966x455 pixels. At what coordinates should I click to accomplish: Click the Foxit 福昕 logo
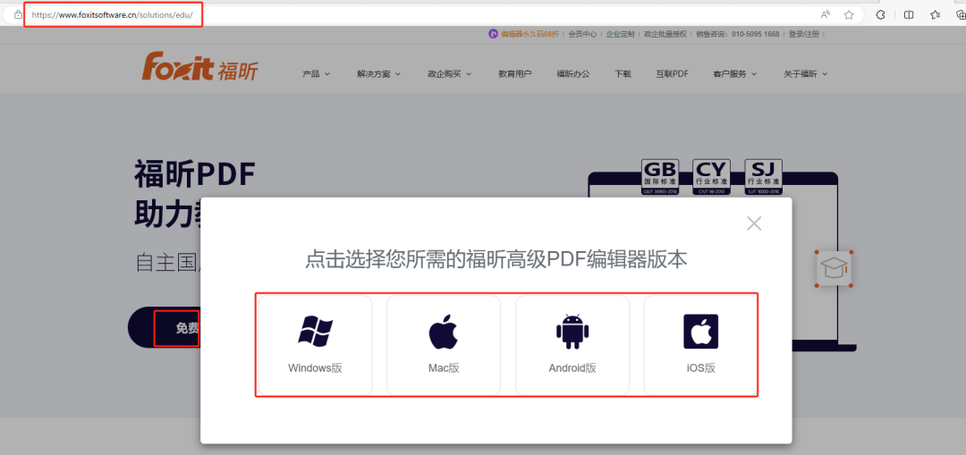pyautogui.click(x=200, y=67)
